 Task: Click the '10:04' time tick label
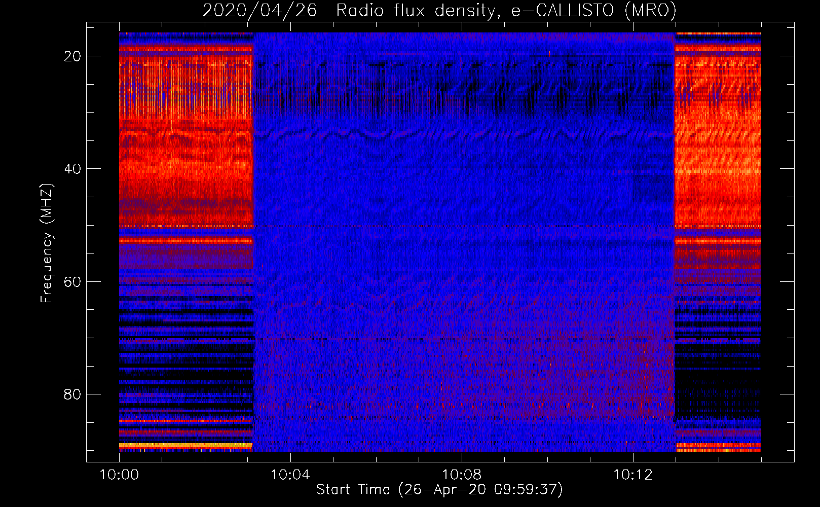coord(290,475)
